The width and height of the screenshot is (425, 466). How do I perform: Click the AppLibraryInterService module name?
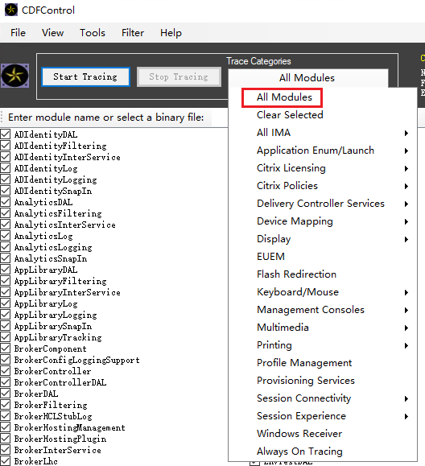[x=67, y=292]
